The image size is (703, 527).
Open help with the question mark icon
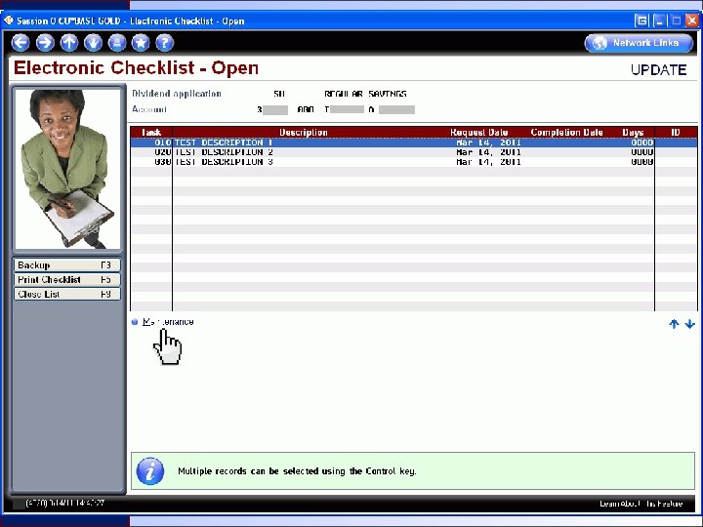(165, 43)
